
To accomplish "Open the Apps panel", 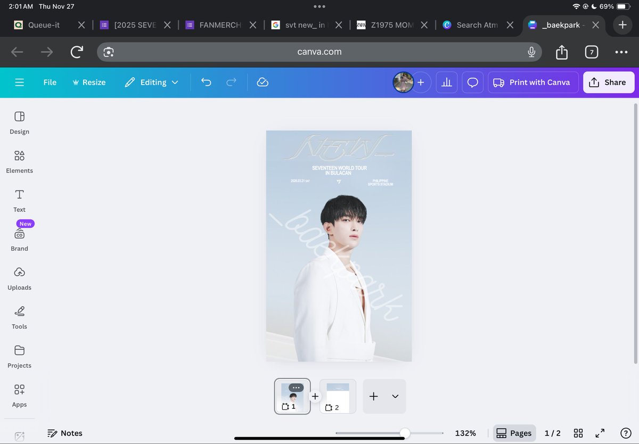I will pyautogui.click(x=19, y=394).
